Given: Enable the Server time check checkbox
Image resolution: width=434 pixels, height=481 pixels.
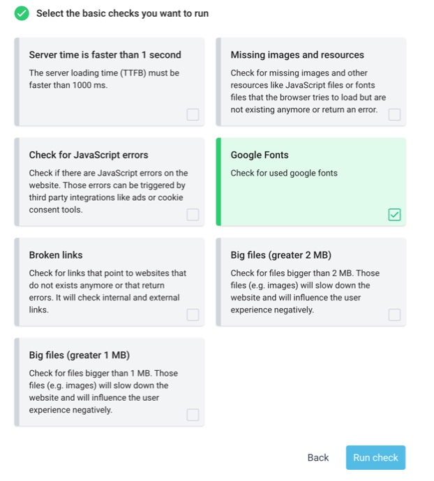Looking at the screenshot, I should tap(193, 114).
